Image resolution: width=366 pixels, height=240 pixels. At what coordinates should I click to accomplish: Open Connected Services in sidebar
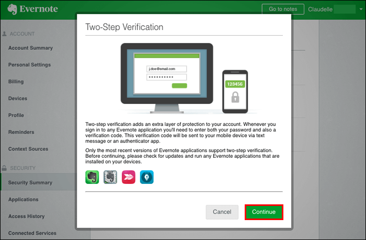coord(32,233)
